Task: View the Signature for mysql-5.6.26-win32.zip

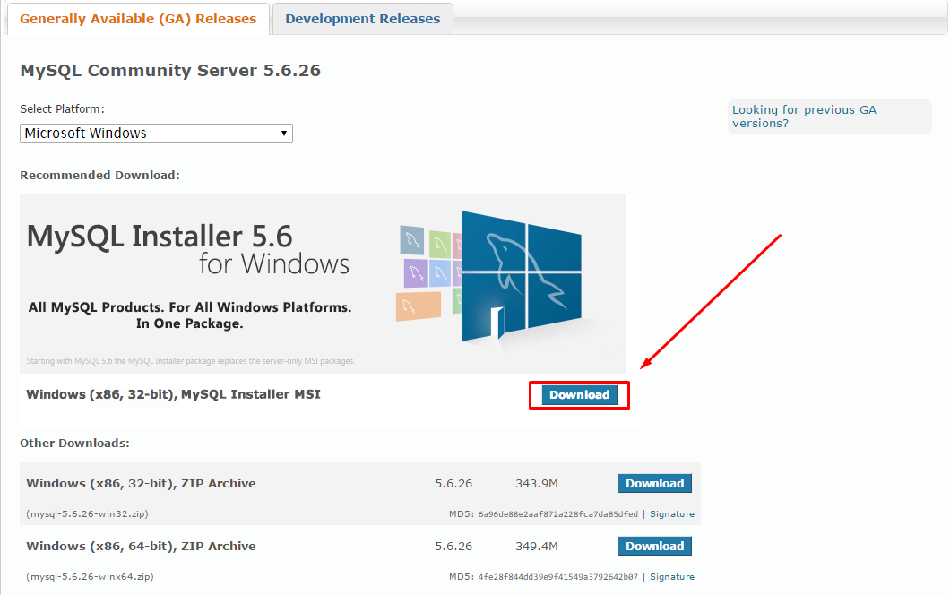Action: pos(672,513)
